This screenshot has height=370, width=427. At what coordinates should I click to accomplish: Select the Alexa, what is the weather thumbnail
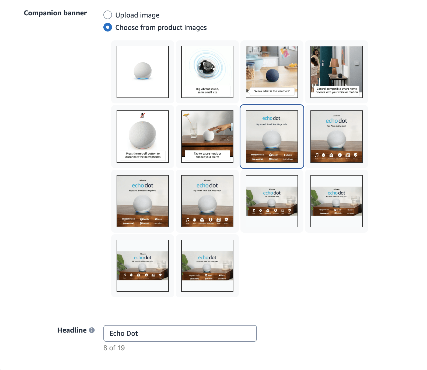pos(272,72)
